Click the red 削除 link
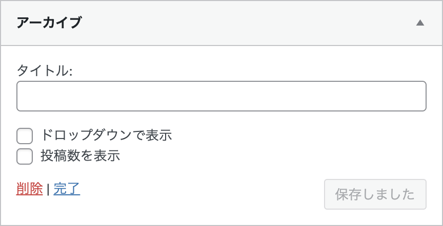The height and width of the screenshot is (226, 443). 30,189
